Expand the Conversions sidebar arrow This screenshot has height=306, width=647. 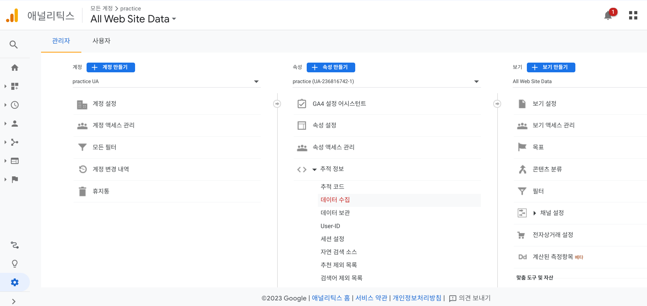tap(5, 179)
